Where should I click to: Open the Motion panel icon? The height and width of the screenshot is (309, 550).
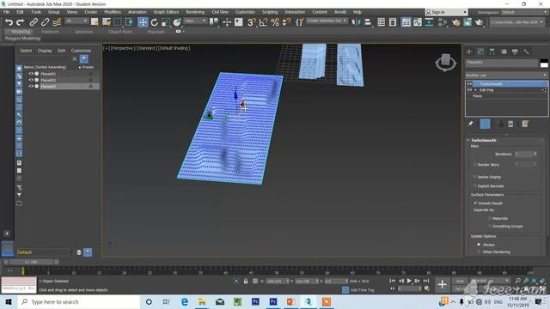pos(504,51)
